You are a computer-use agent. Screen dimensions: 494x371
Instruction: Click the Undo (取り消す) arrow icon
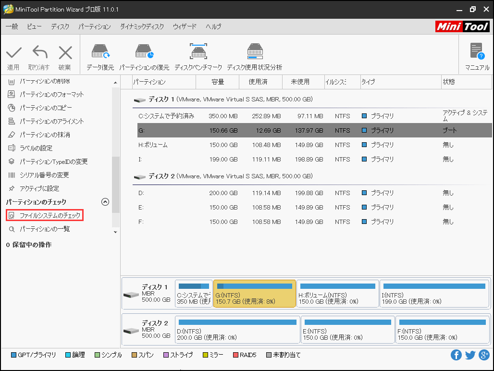pyautogui.click(x=40, y=52)
